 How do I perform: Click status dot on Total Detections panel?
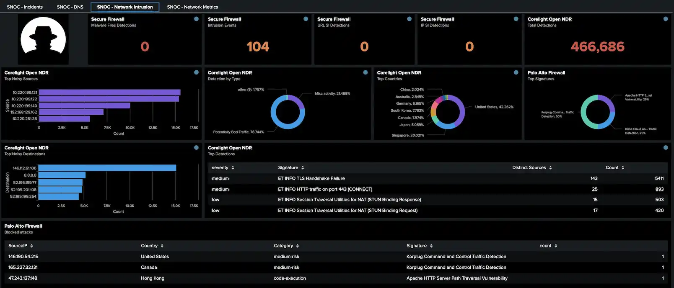point(666,19)
